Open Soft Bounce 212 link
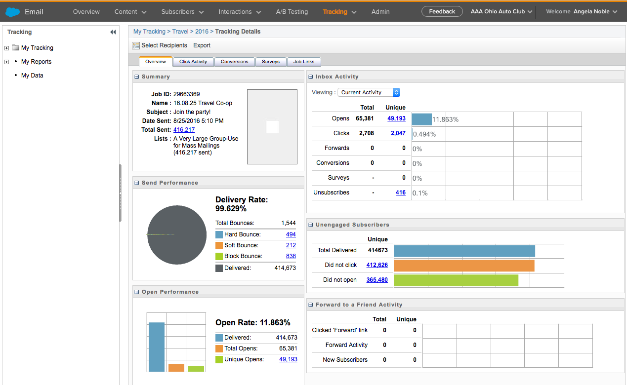The image size is (627, 385). 291,245
